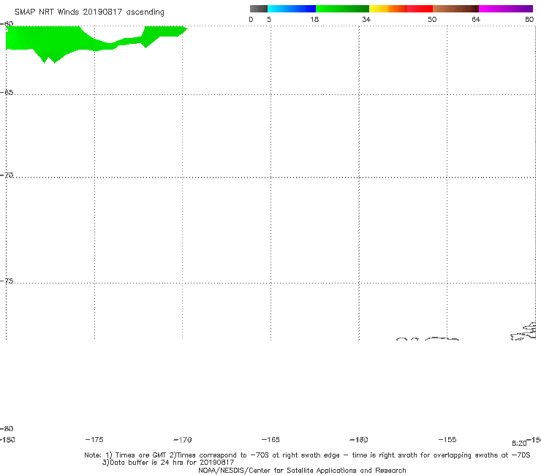Click the coastline outline at the map's right edge
Screen dimensions: 541x475
pyautogui.click(x=524, y=332)
